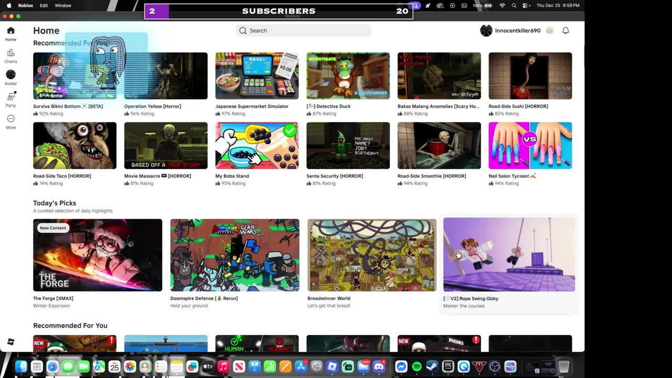Open Apple Music from the dock
The height and width of the screenshot is (378, 672).
pos(223,366)
